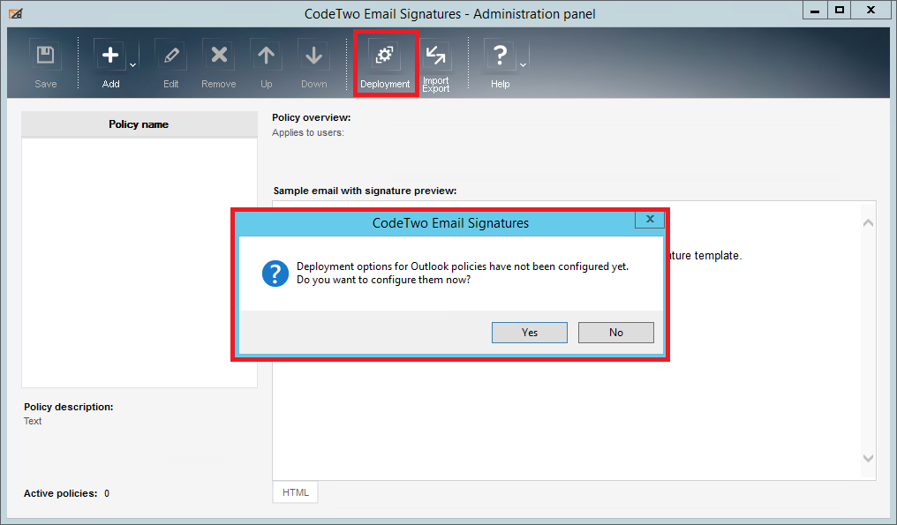Click scroll down arrow in signature preview
The width and height of the screenshot is (897, 525).
[x=868, y=458]
